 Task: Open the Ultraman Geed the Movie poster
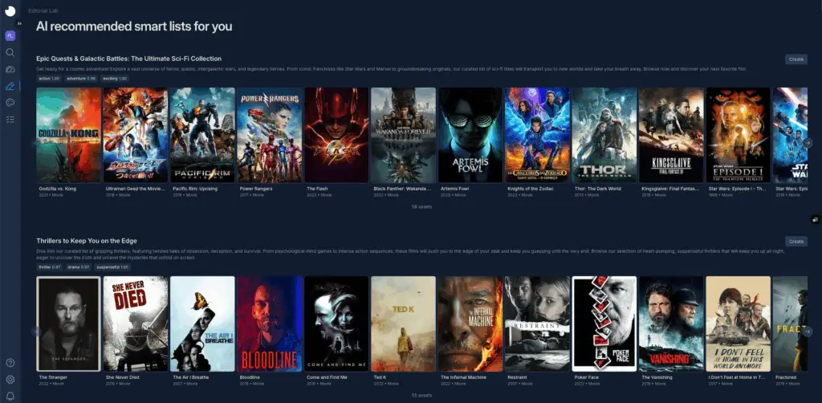click(135, 135)
